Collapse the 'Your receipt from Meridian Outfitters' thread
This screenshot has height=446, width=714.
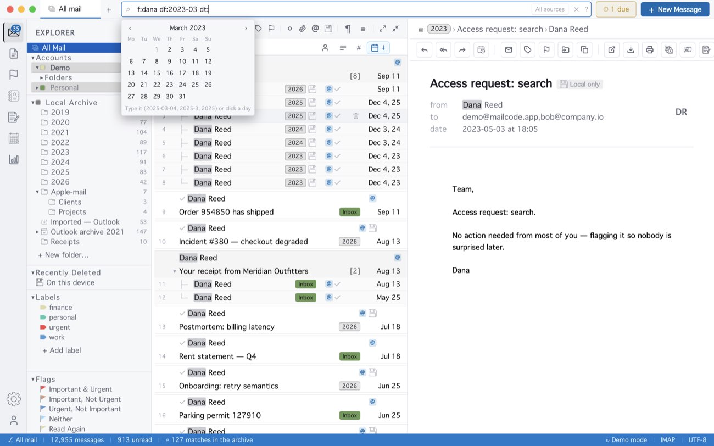tap(175, 271)
